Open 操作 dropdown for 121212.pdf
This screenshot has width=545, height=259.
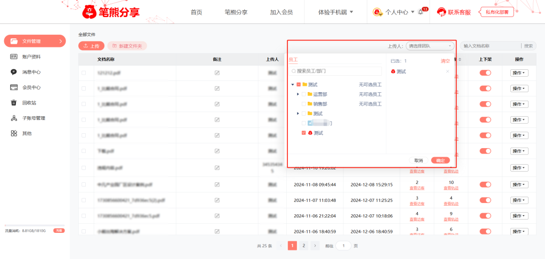[519, 73]
